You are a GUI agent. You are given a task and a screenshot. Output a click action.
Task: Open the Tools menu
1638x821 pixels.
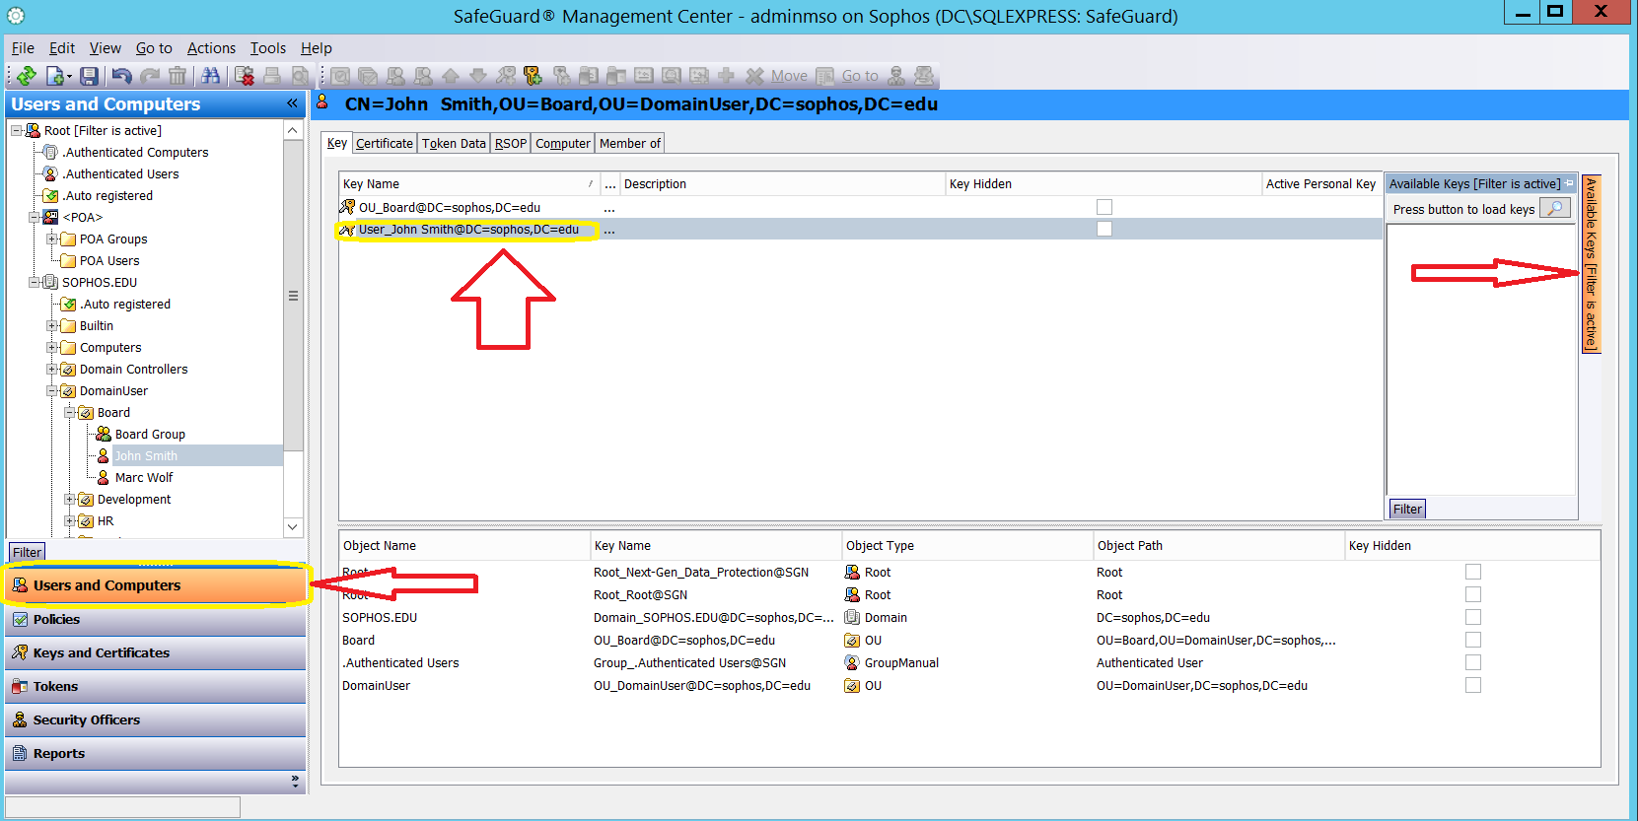(x=267, y=47)
